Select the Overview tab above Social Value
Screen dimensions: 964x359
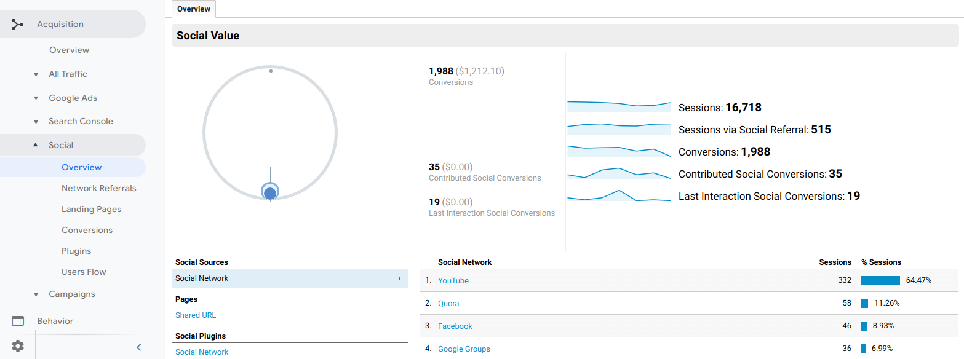tap(194, 9)
